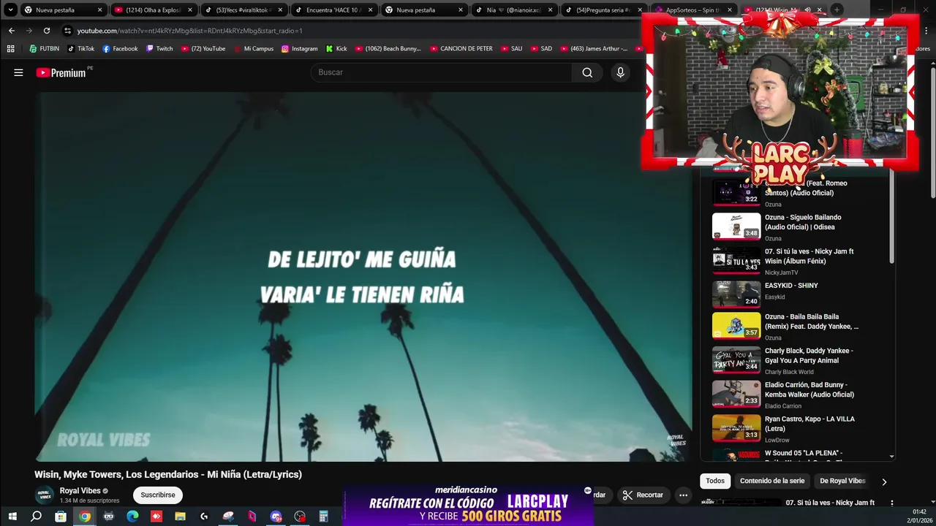Open the three-dot more actions menu
The height and width of the screenshot is (526, 936).
[x=683, y=495]
